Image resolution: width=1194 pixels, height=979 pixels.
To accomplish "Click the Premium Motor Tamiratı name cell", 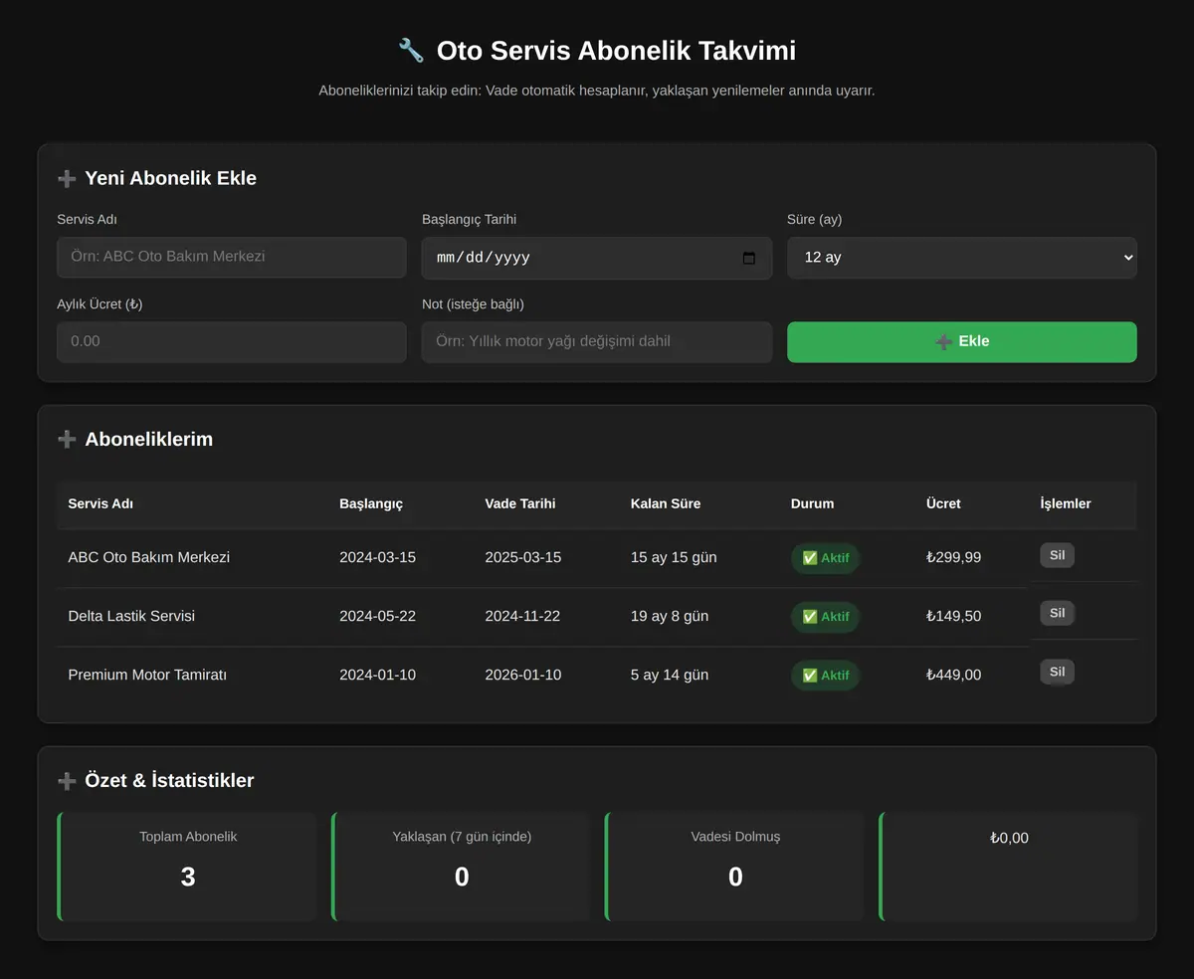I will 147,675.
